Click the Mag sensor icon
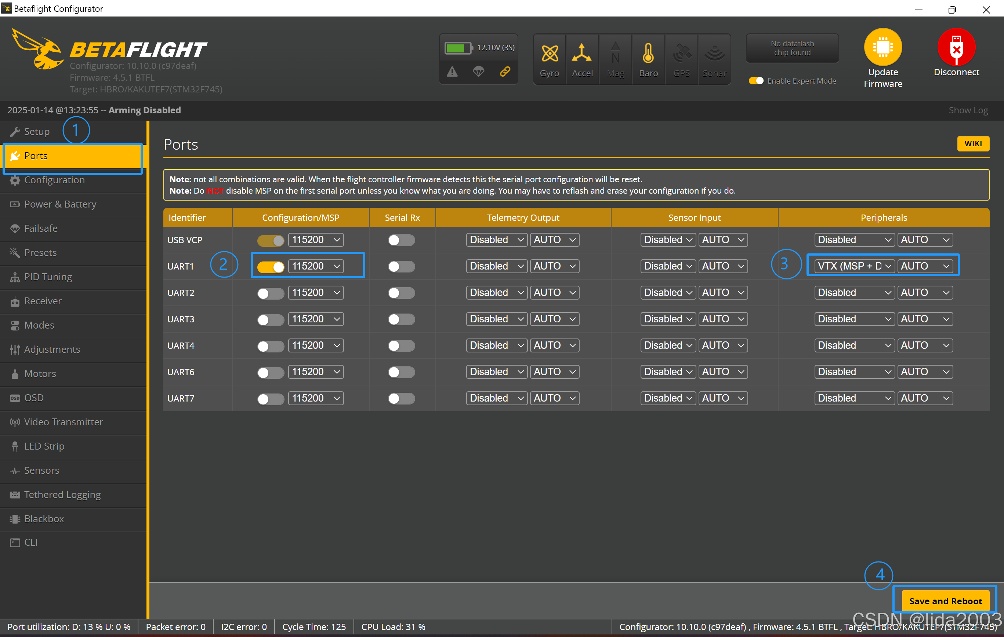1004x637 pixels. click(615, 53)
